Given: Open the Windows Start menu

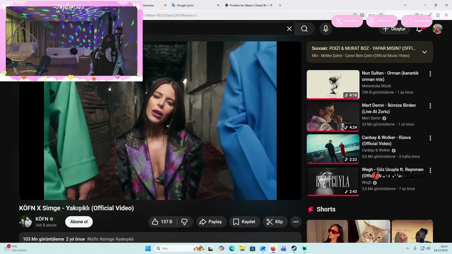Looking at the screenshot, I should tap(148, 248).
